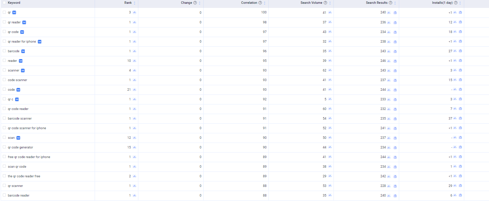Screen dimensions: 489x201
Task: Click the help icon next to Search Volume
Action: [x=325, y=3]
